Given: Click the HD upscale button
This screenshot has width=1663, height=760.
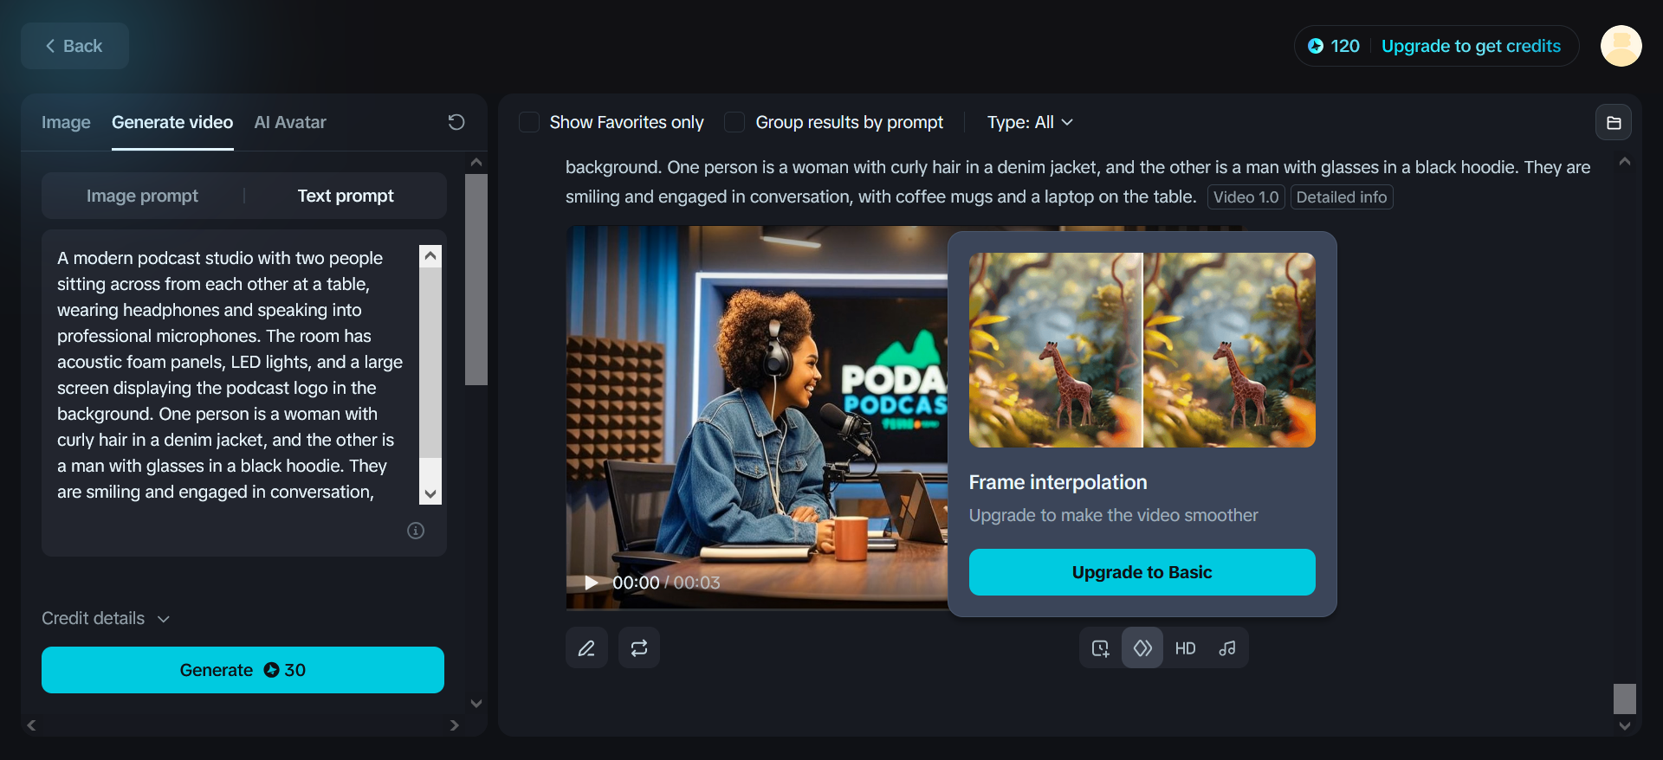Looking at the screenshot, I should click(1185, 648).
